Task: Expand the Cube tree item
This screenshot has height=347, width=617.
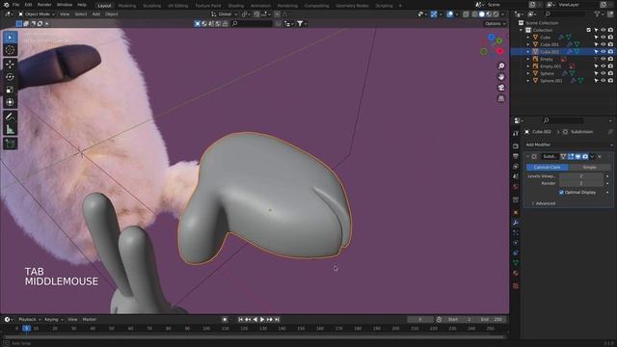Action: (528, 38)
